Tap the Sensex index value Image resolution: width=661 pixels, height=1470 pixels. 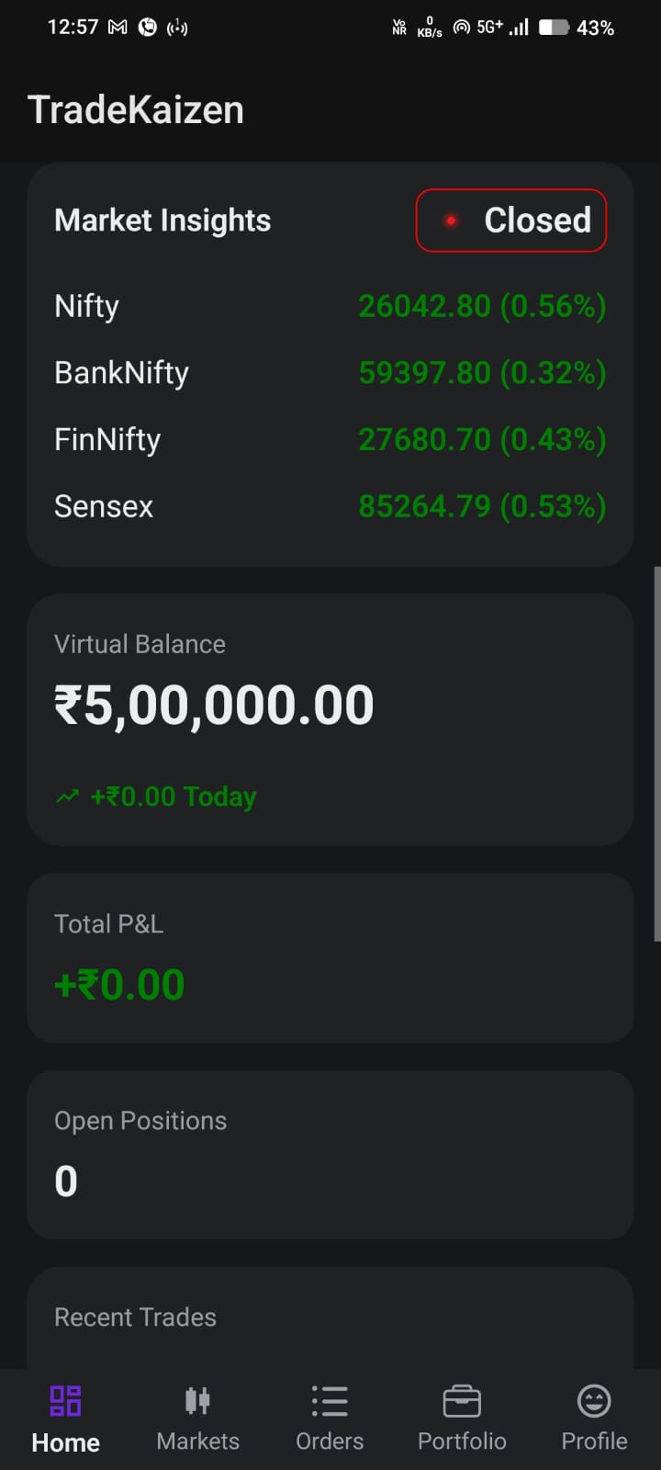[x=482, y=506]
